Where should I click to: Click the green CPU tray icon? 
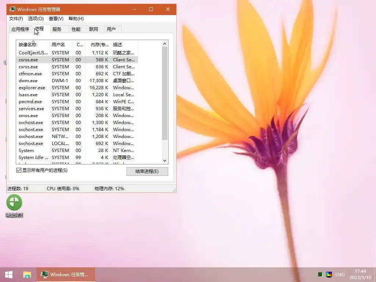click(x=320, y=275)
